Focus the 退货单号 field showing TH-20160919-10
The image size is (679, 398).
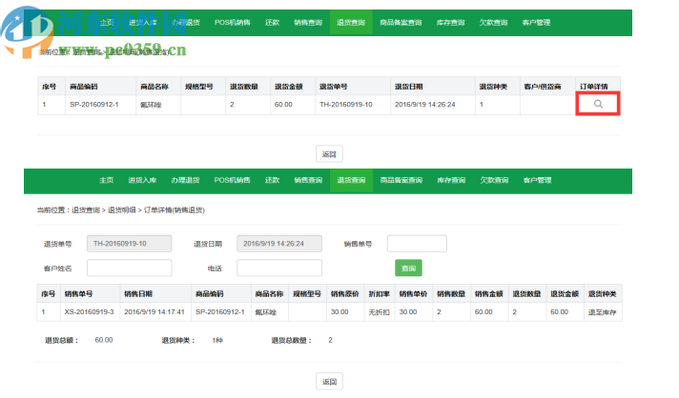click(x=129, y=244)
